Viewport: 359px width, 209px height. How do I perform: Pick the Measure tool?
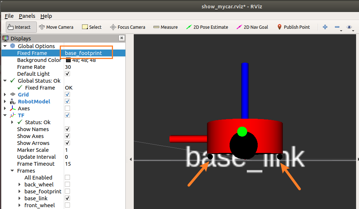(x=165, y=27)
